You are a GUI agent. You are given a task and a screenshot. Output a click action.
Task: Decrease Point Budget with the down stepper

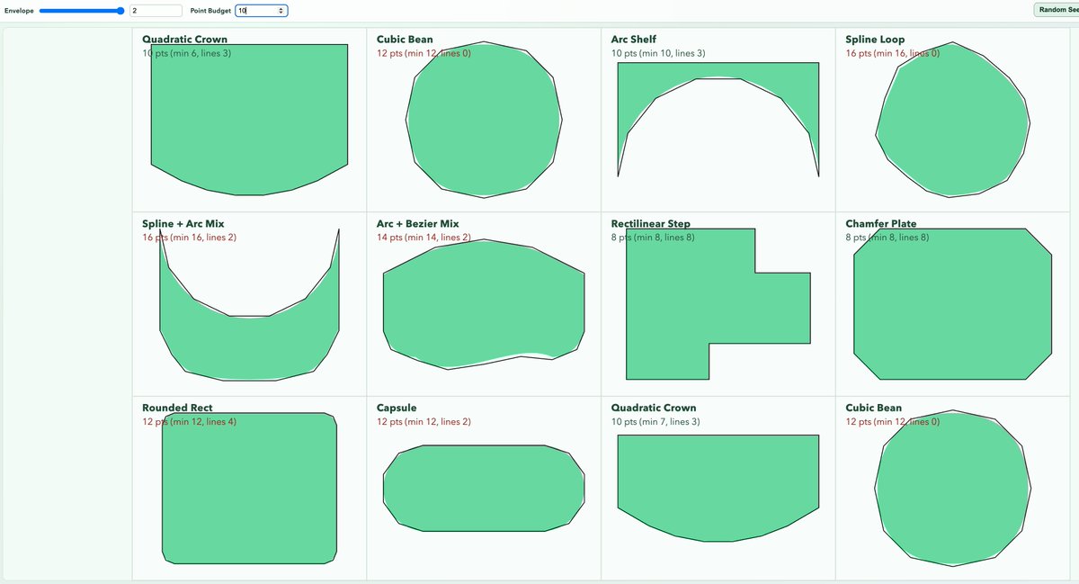[281, 13]
